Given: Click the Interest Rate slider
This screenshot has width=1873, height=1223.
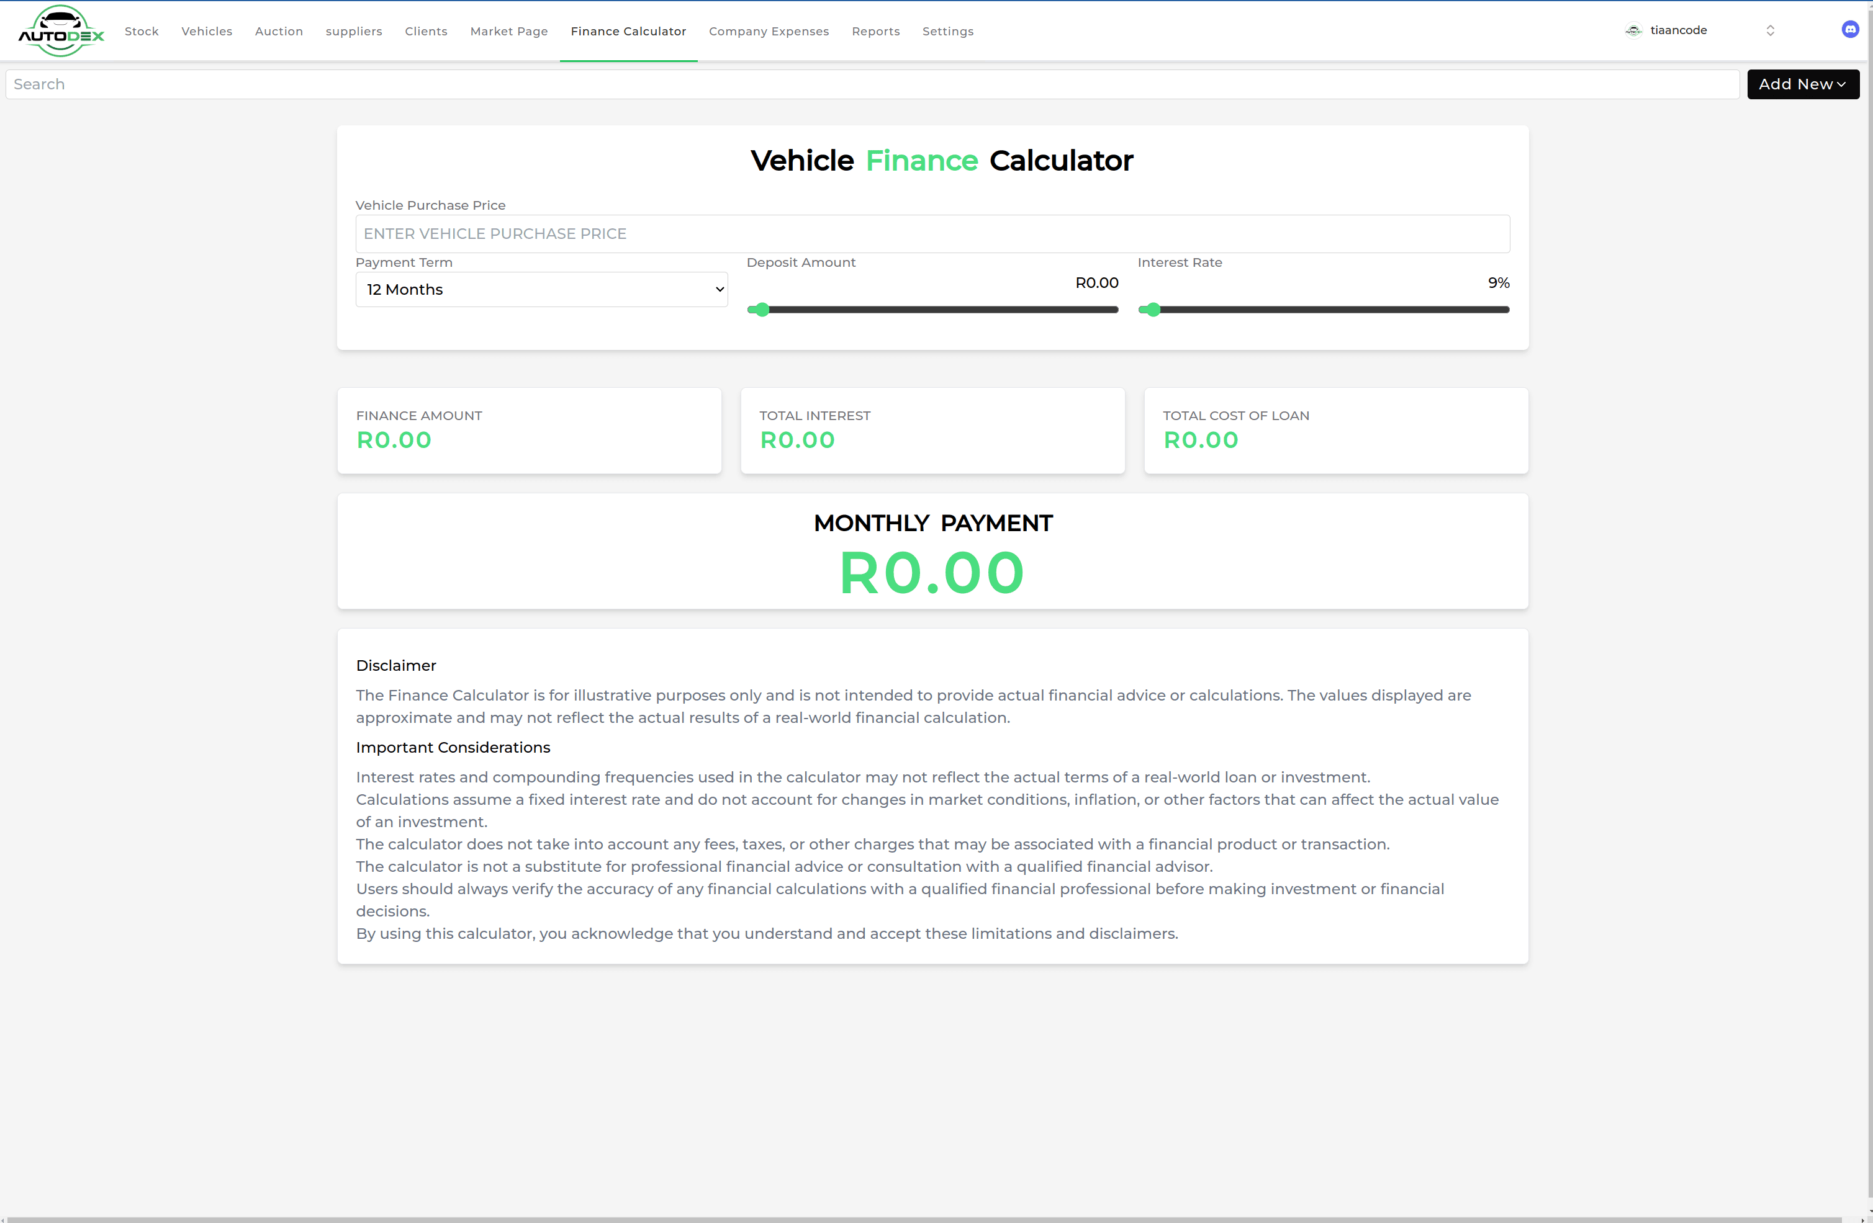Looking at the screenshot, I should 1324,310.
